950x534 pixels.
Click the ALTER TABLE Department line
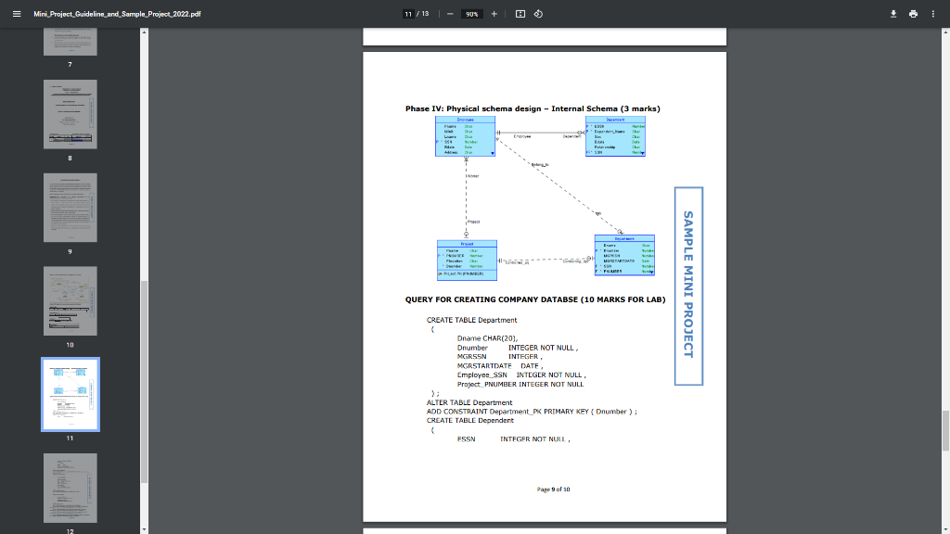(x=469, y=402)
